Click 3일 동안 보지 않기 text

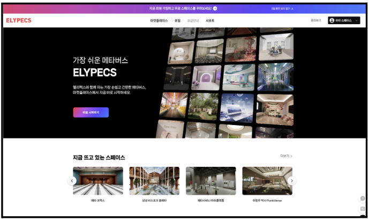[281, 9]
